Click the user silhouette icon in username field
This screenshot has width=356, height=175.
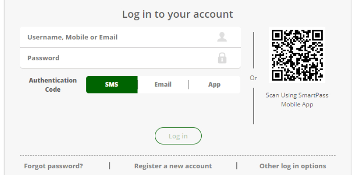[222, 37]
